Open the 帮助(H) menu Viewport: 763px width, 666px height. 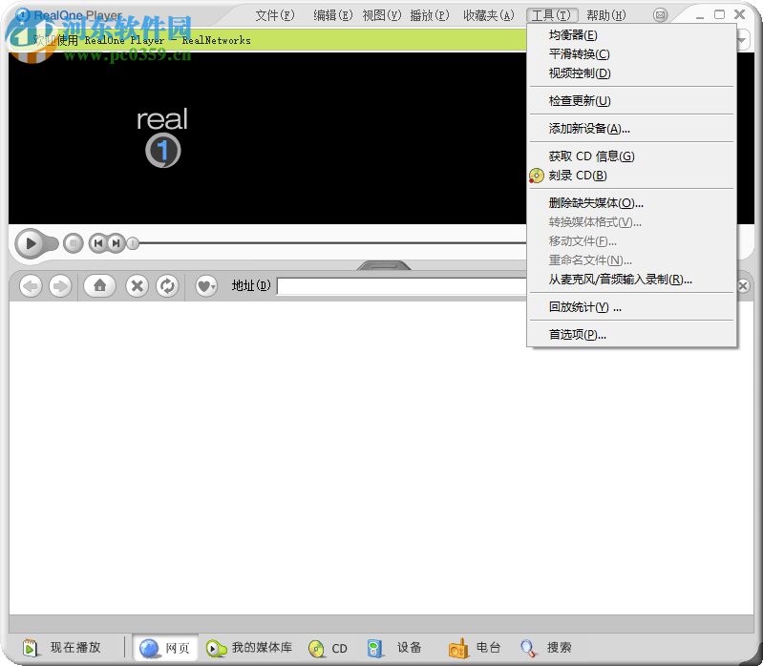tap(606, 15)
